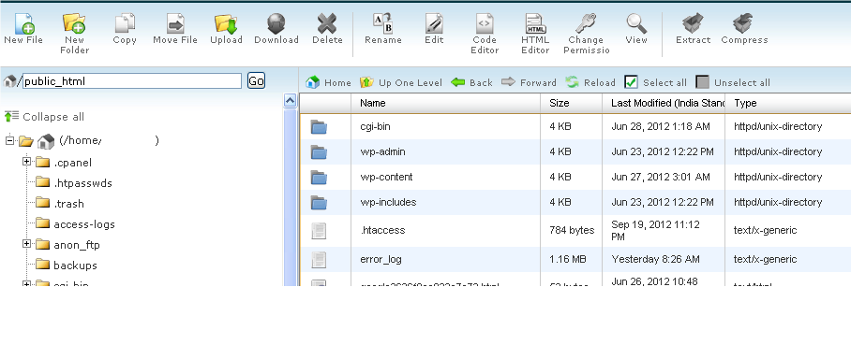Viewport: 851px width, 359px height.
Task: Create a new file with New File icon
Action: pos(23,23)
